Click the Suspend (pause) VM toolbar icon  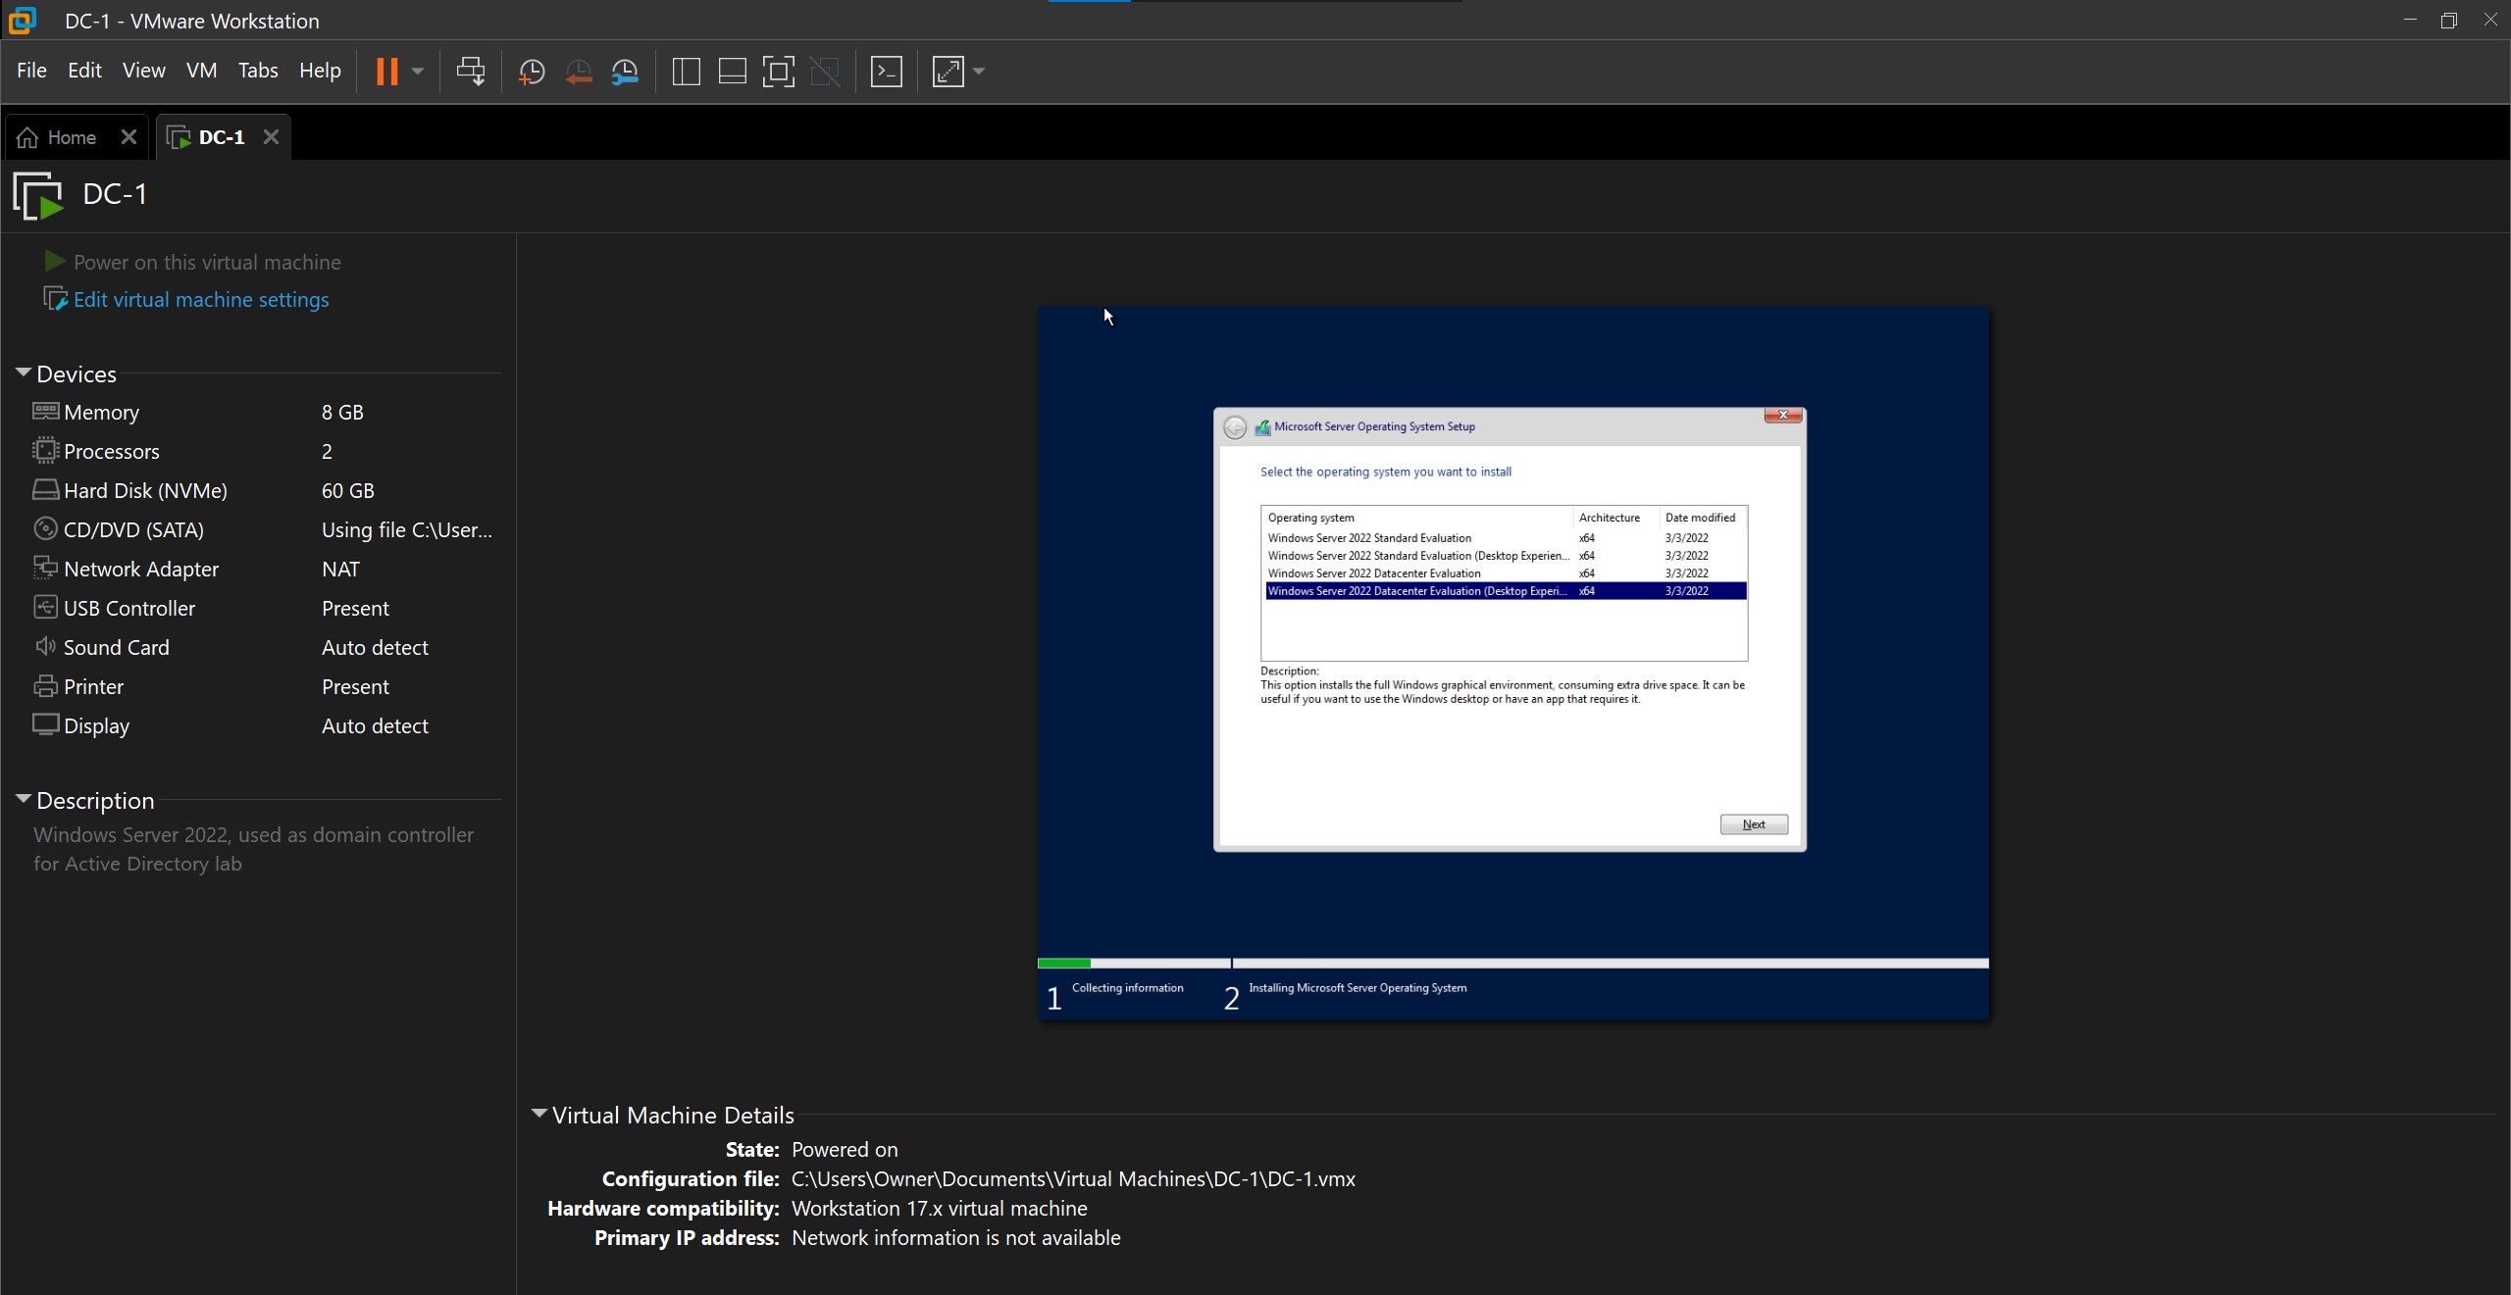point(386,71)
